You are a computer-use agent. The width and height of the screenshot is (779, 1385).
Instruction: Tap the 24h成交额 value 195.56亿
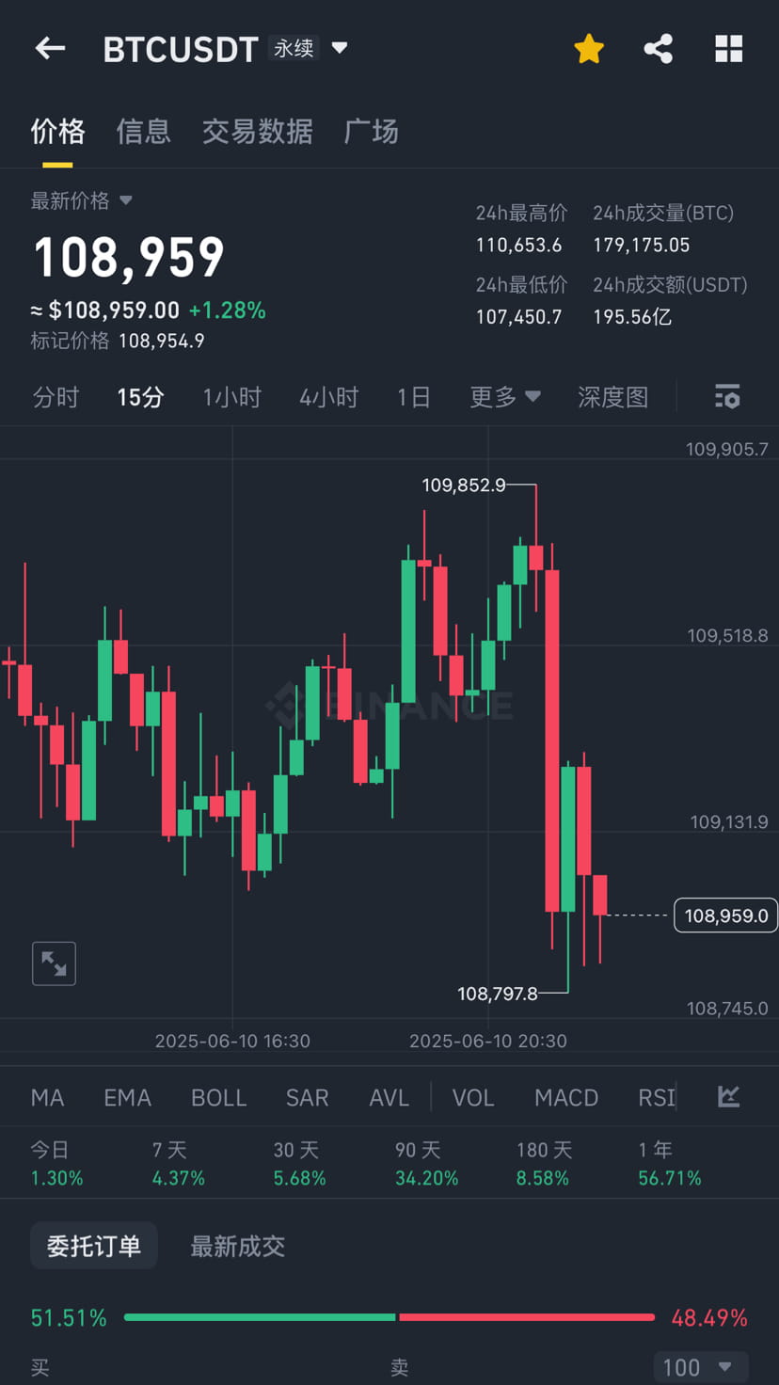632,317
